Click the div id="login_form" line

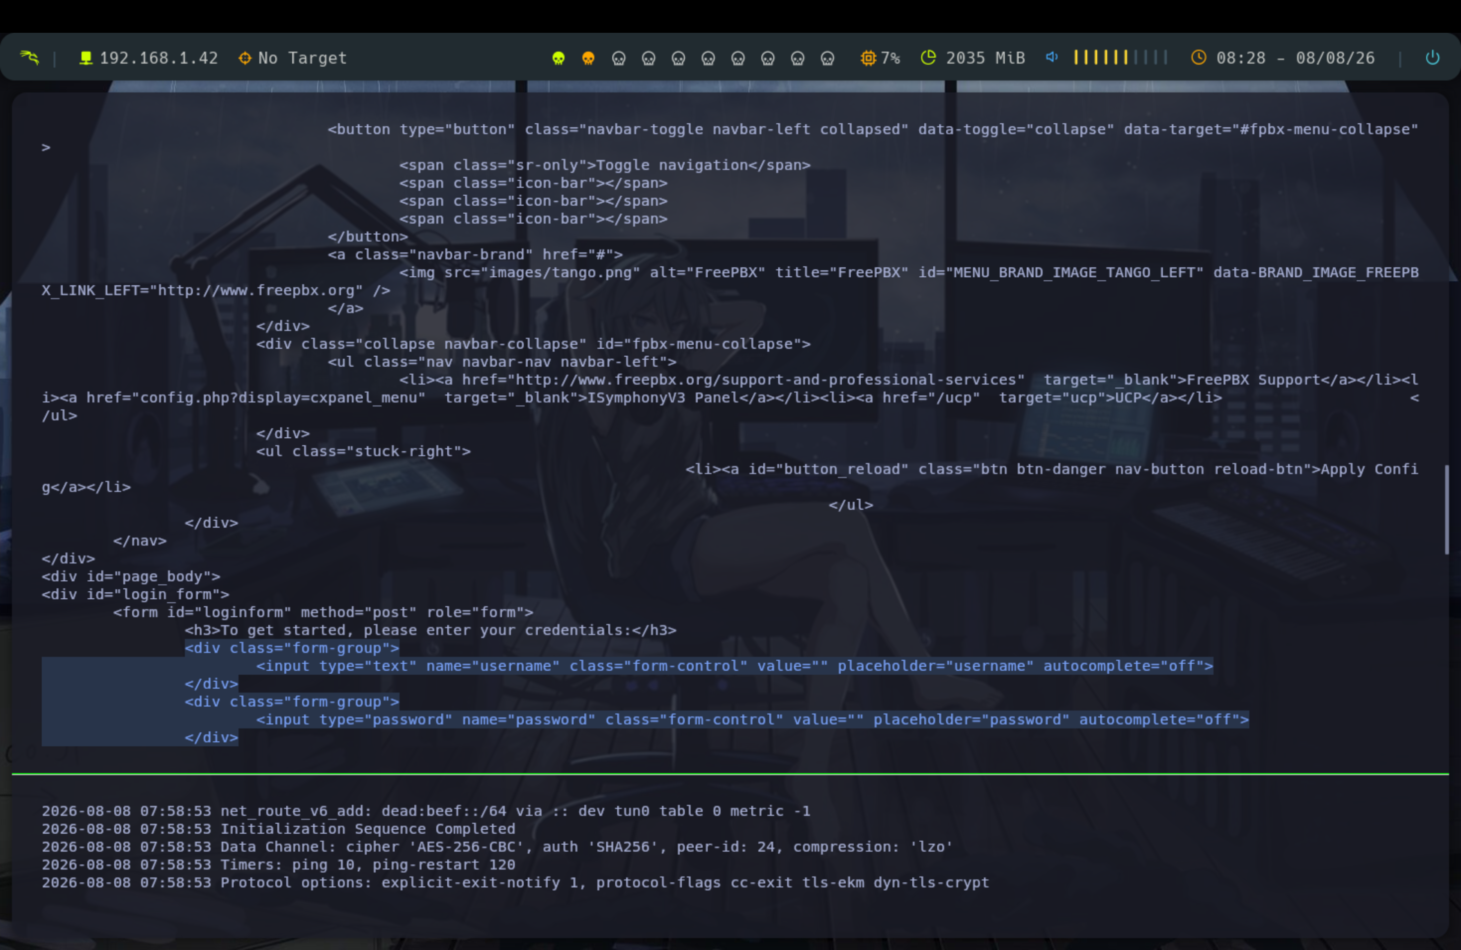136,595
